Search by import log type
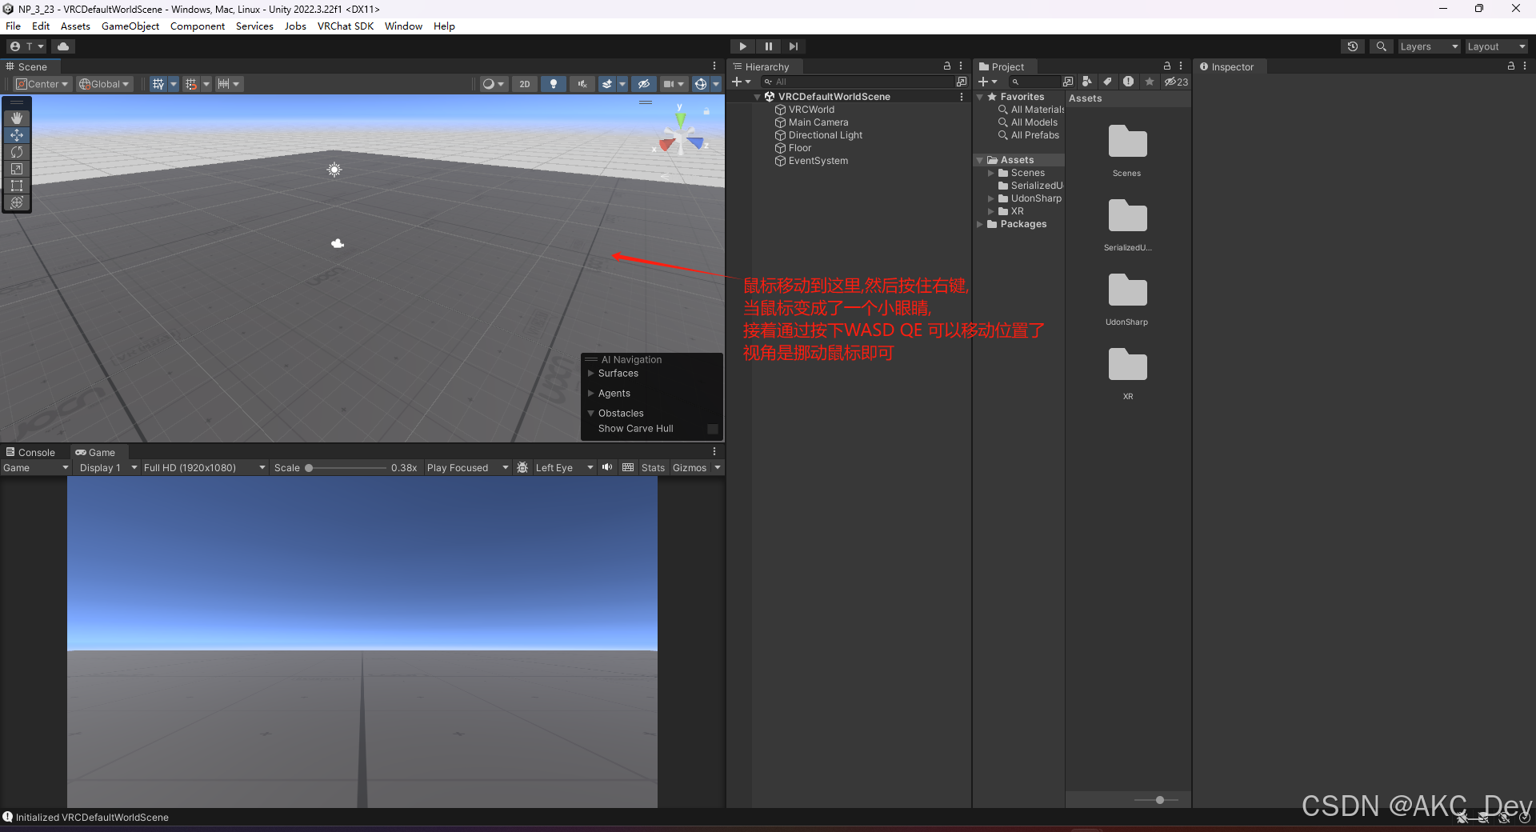 coord(1128,82)
